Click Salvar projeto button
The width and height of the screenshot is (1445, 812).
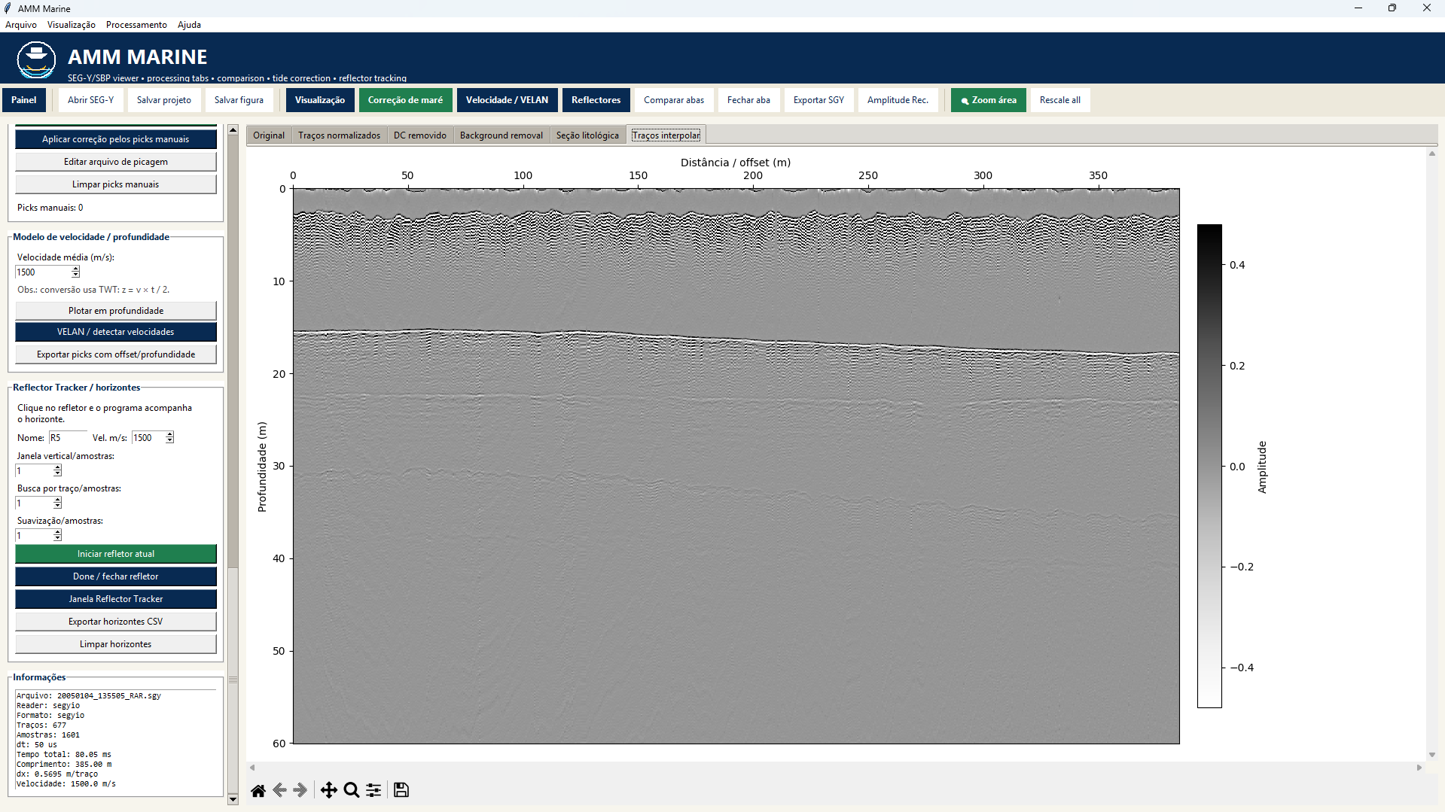(164, 100)
